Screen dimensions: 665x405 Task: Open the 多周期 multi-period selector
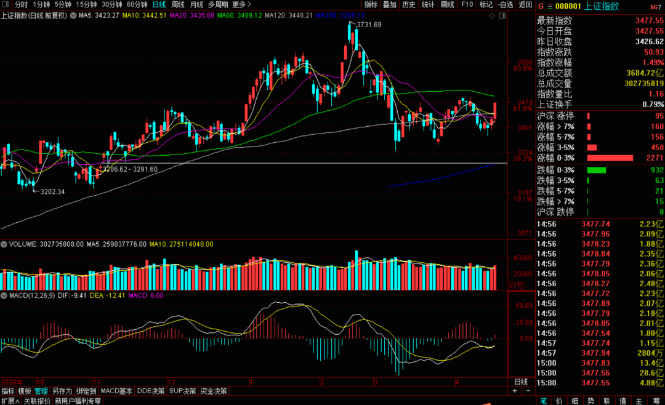(x=218, y=5)
